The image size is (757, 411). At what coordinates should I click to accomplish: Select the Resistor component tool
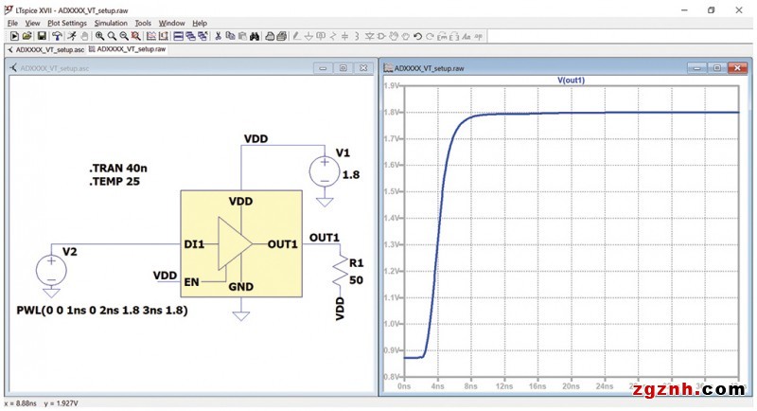point(333,36)
